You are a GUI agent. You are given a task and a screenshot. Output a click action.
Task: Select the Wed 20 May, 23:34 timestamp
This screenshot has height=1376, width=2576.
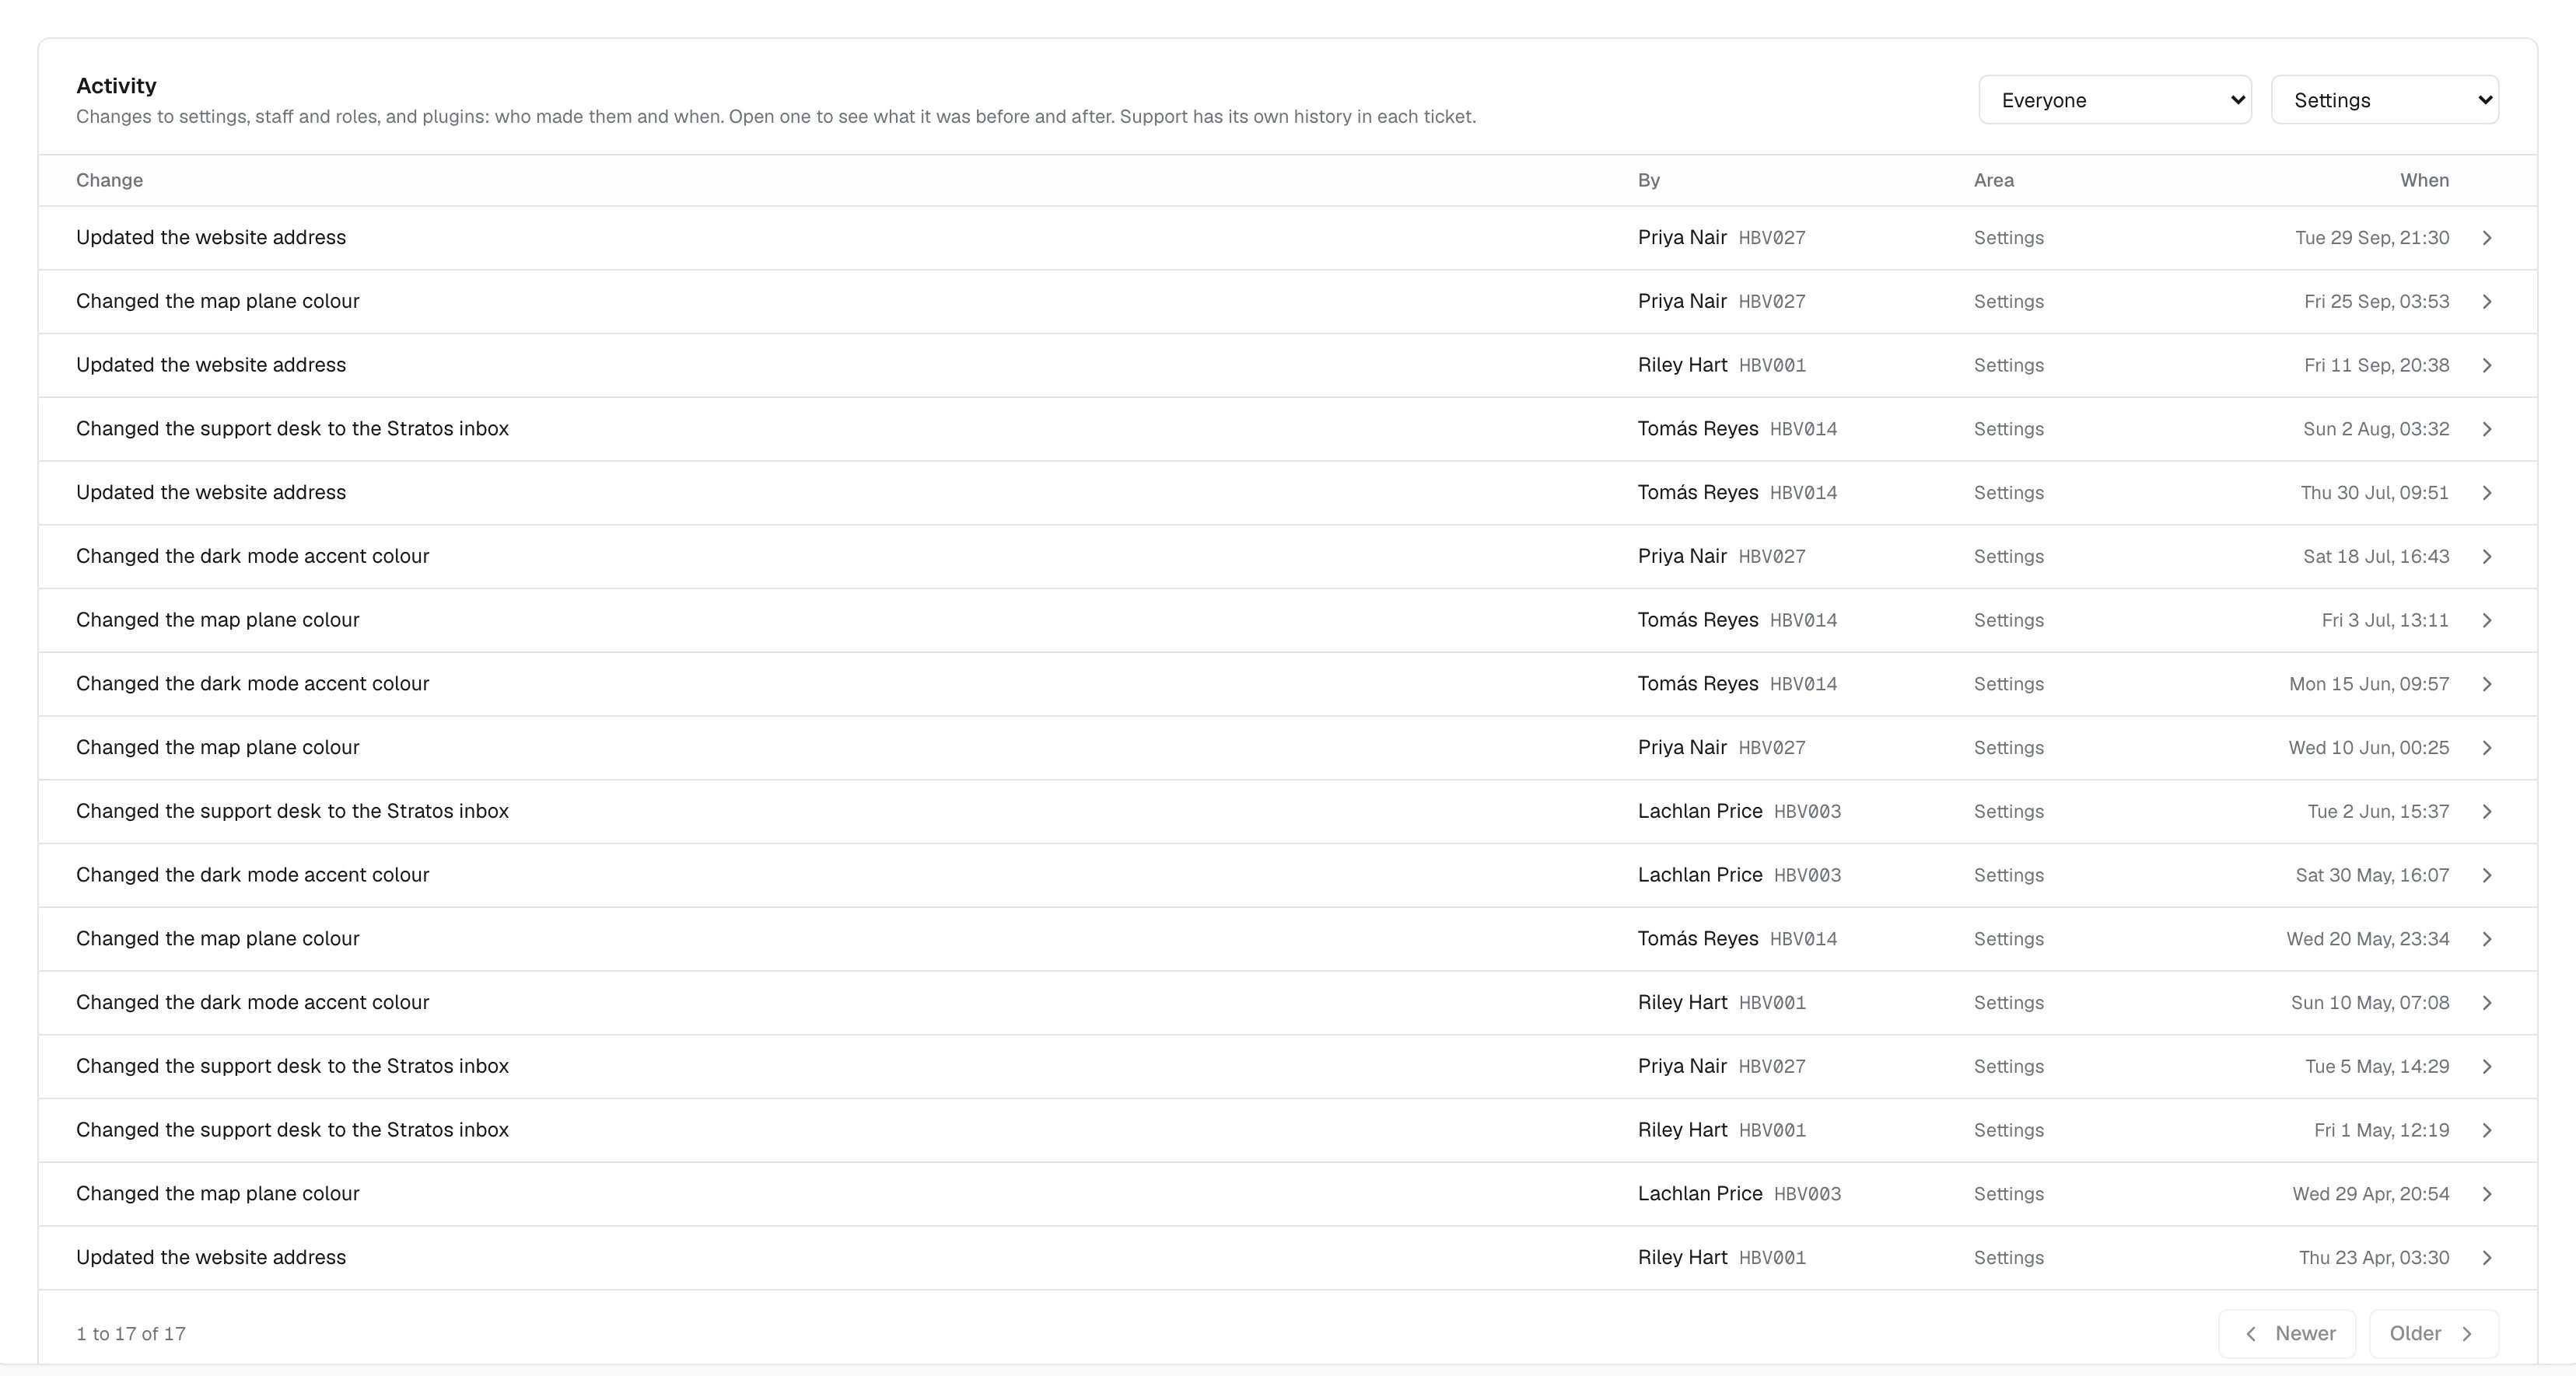(x=2368, y=939)
